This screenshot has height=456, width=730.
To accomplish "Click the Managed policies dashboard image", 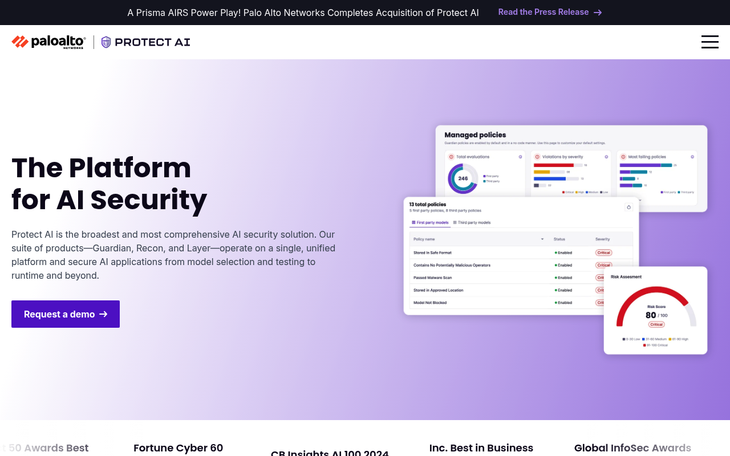I will pos(571,168).
